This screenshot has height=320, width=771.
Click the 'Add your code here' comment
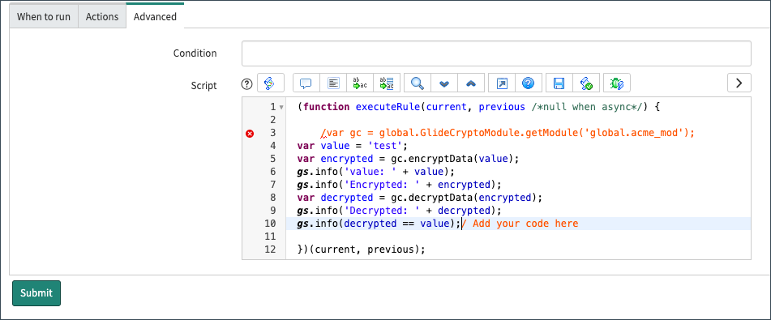(520, 224)
